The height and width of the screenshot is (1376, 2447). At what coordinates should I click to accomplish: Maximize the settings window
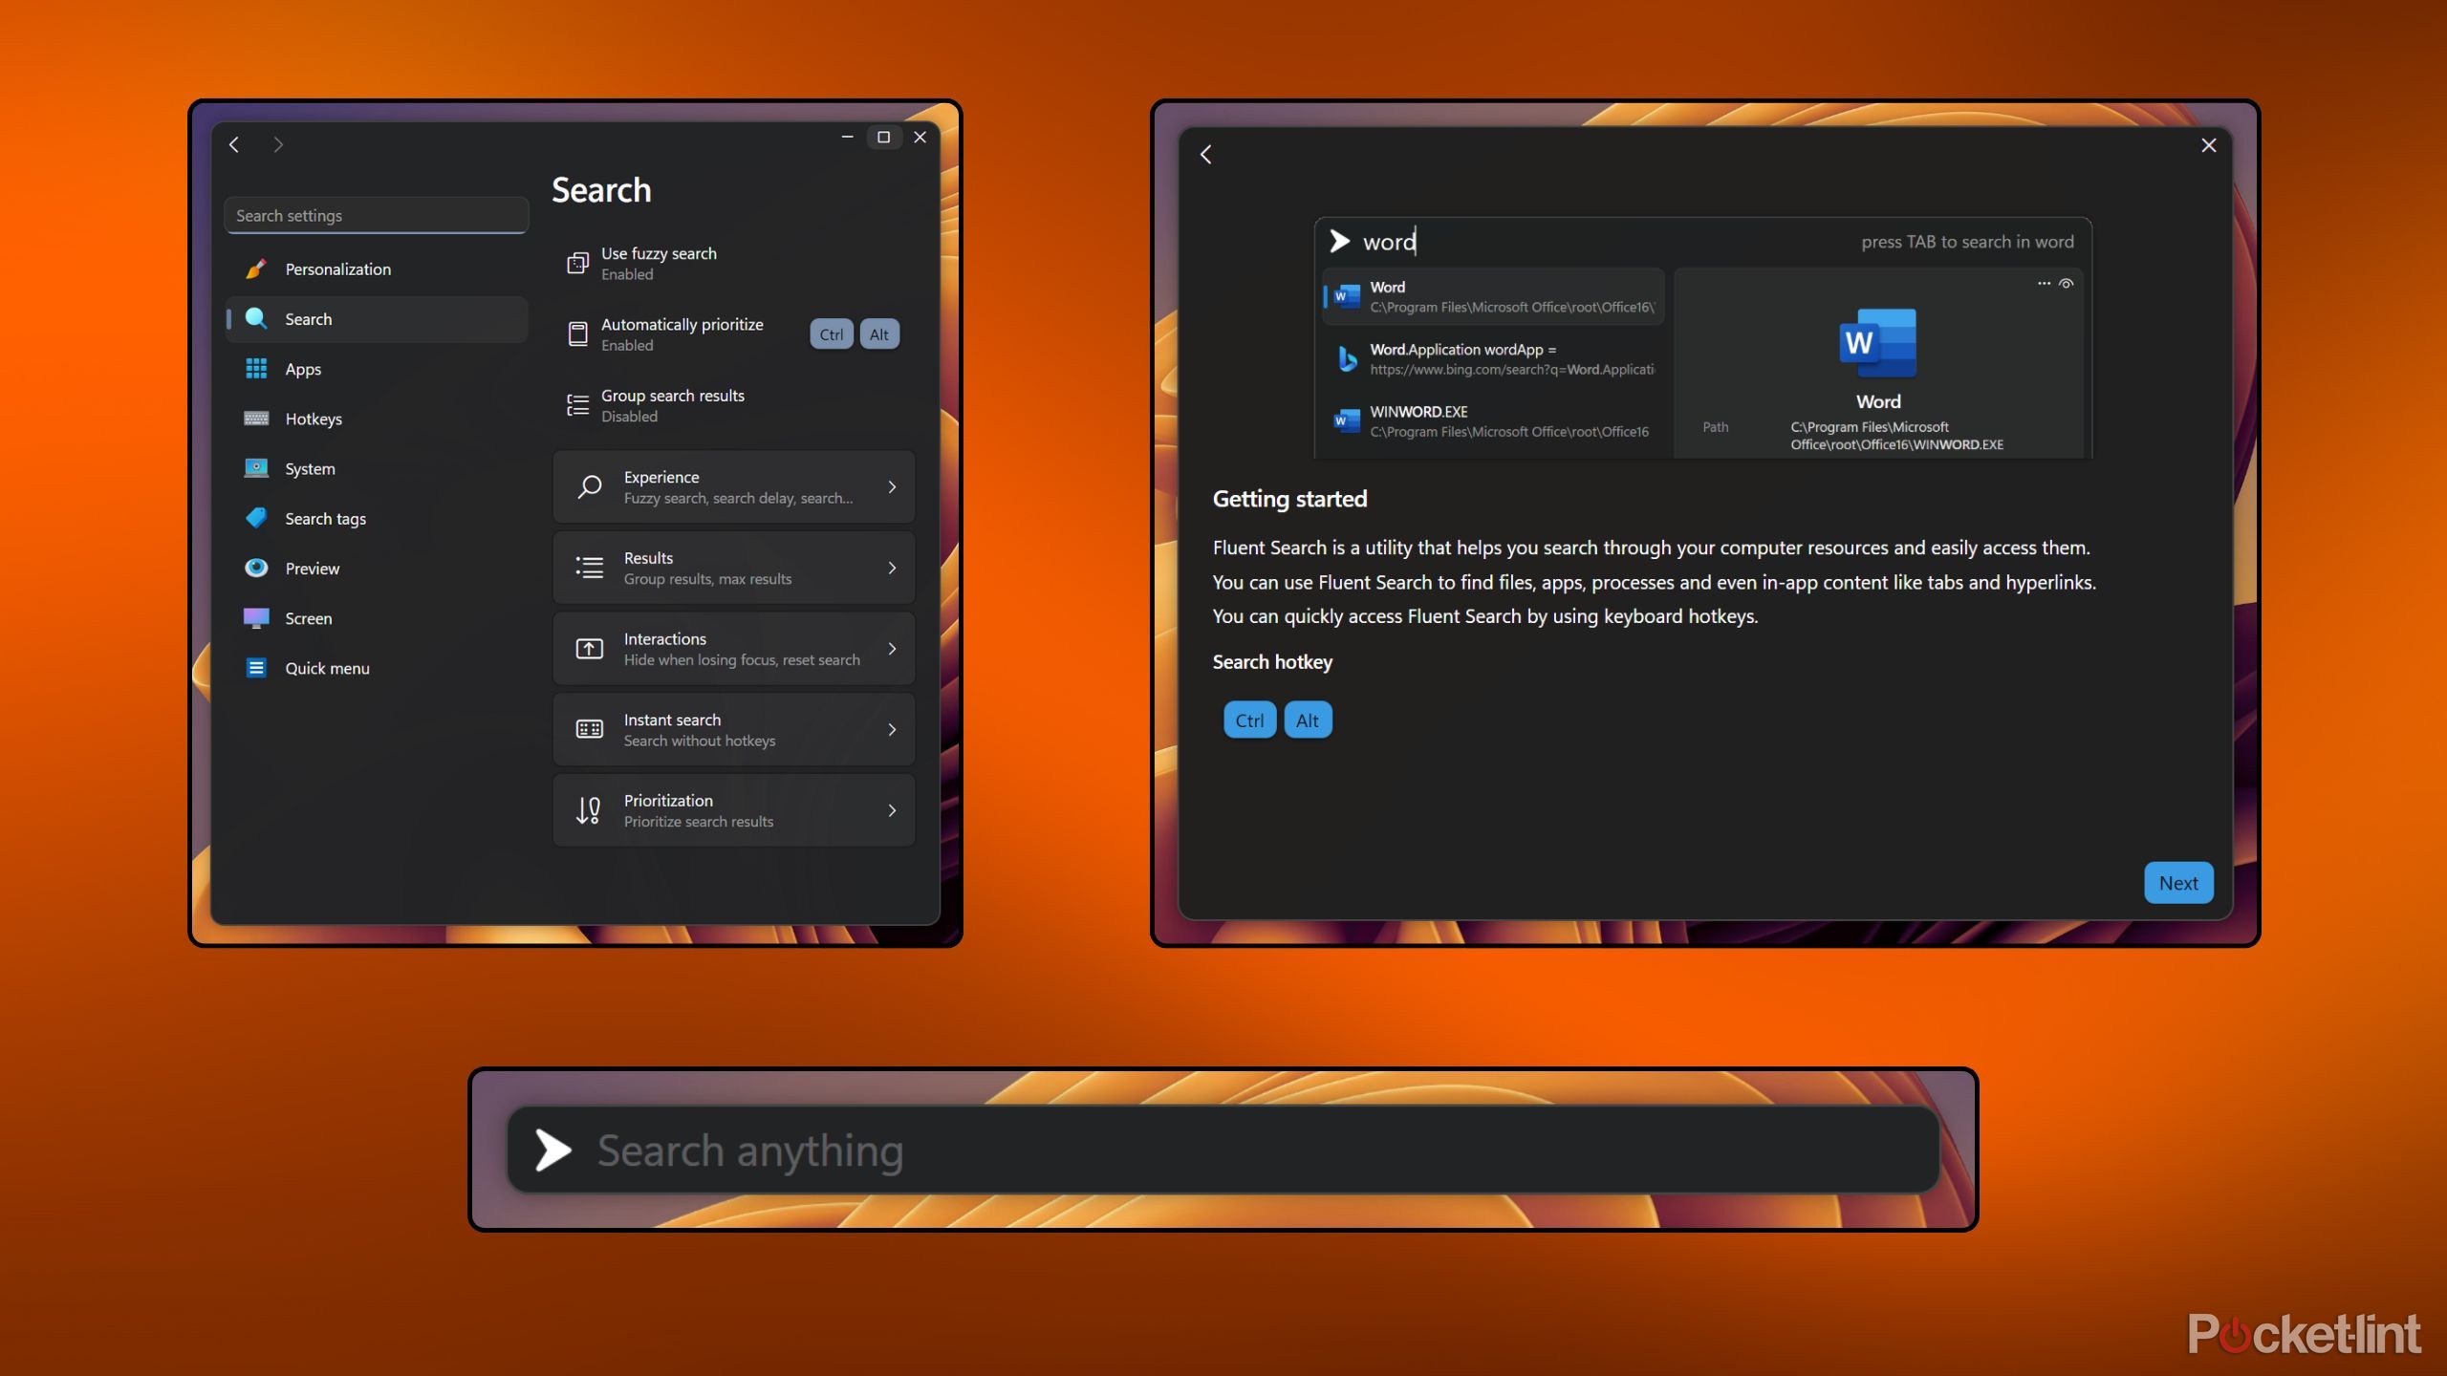(x=883, y=138)
